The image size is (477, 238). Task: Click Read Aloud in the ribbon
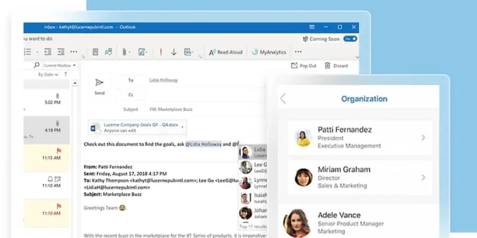tap(226, 52)
